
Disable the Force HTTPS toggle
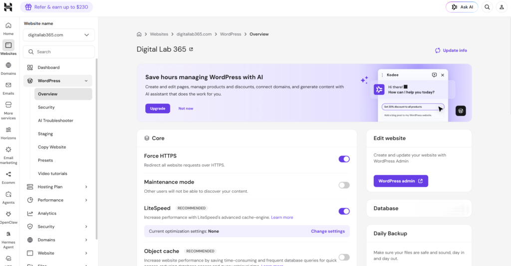click(344, 159)
